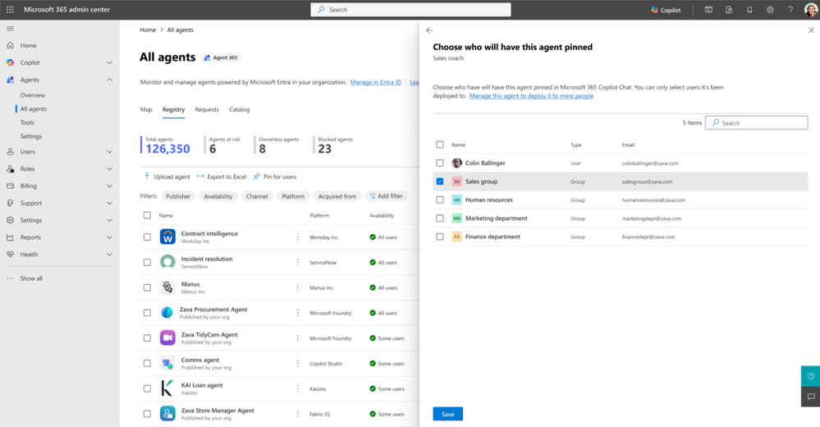
Task: Open the app launcher waffle icon
Action: click(x=10, y=9)
